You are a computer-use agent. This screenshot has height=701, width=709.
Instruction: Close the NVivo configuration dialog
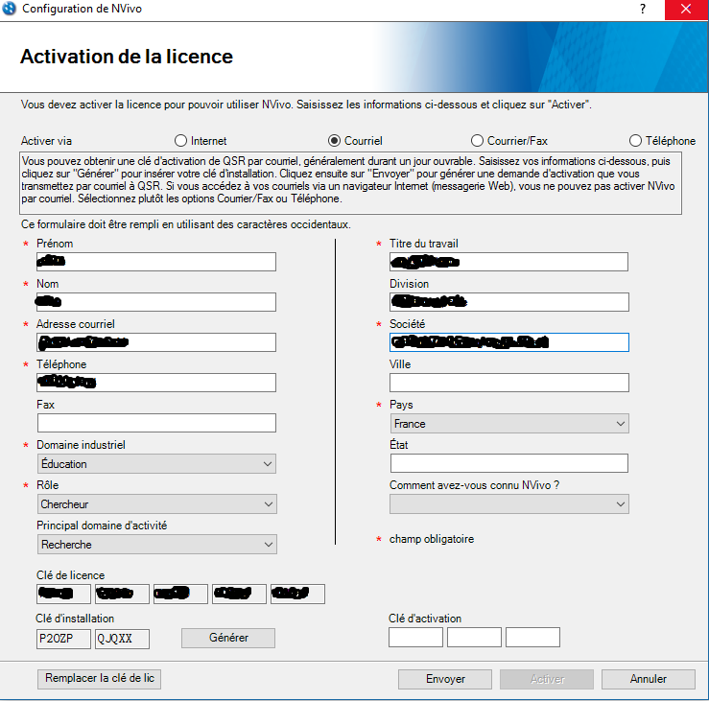click(686, 9)
